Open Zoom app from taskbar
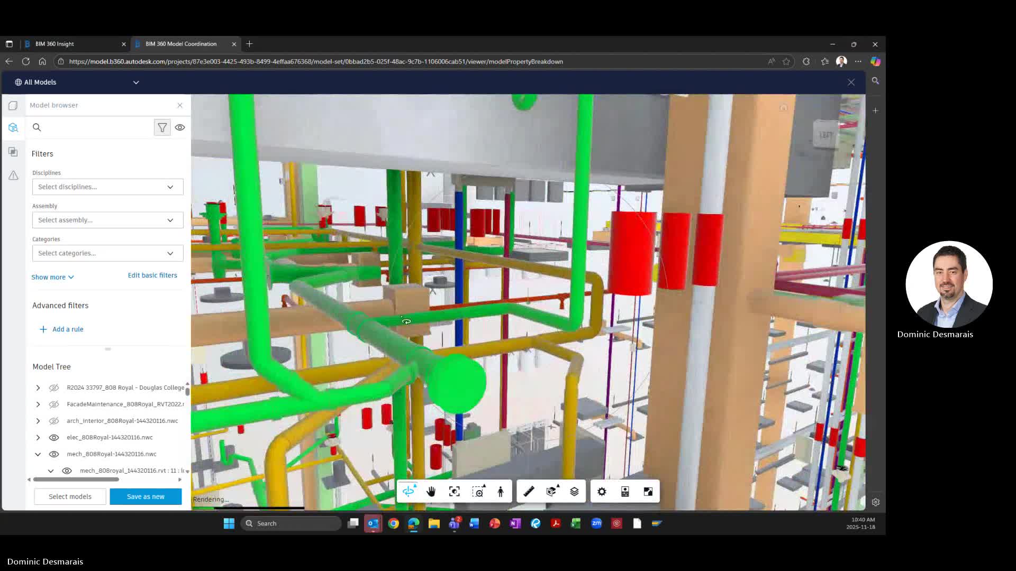Screen dimensions: 1016x571 click(x=596, y=523)
